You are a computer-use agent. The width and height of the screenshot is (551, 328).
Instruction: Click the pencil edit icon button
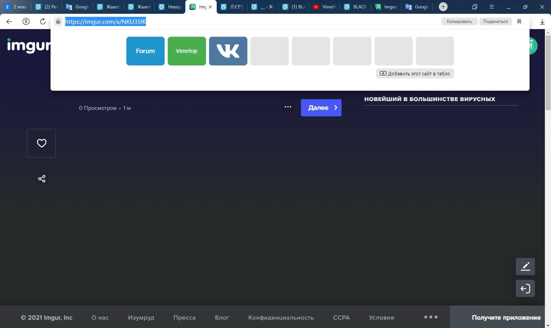tap(525, 266)
